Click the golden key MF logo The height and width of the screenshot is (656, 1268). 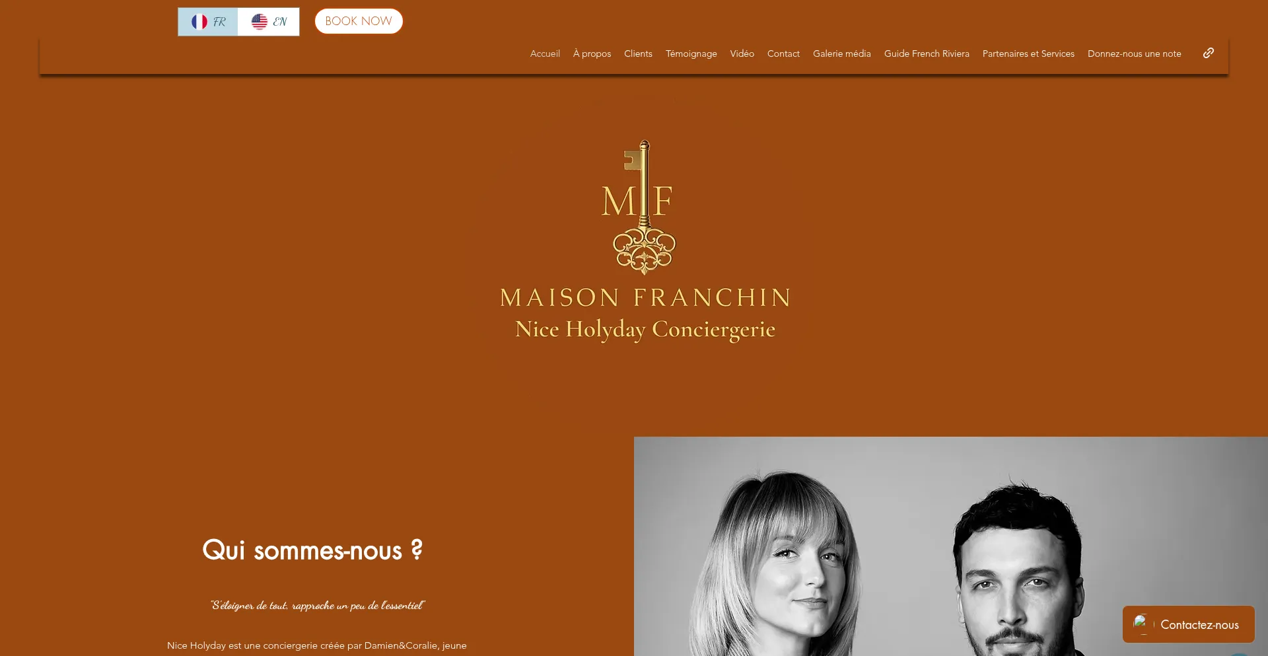[639, 207]
